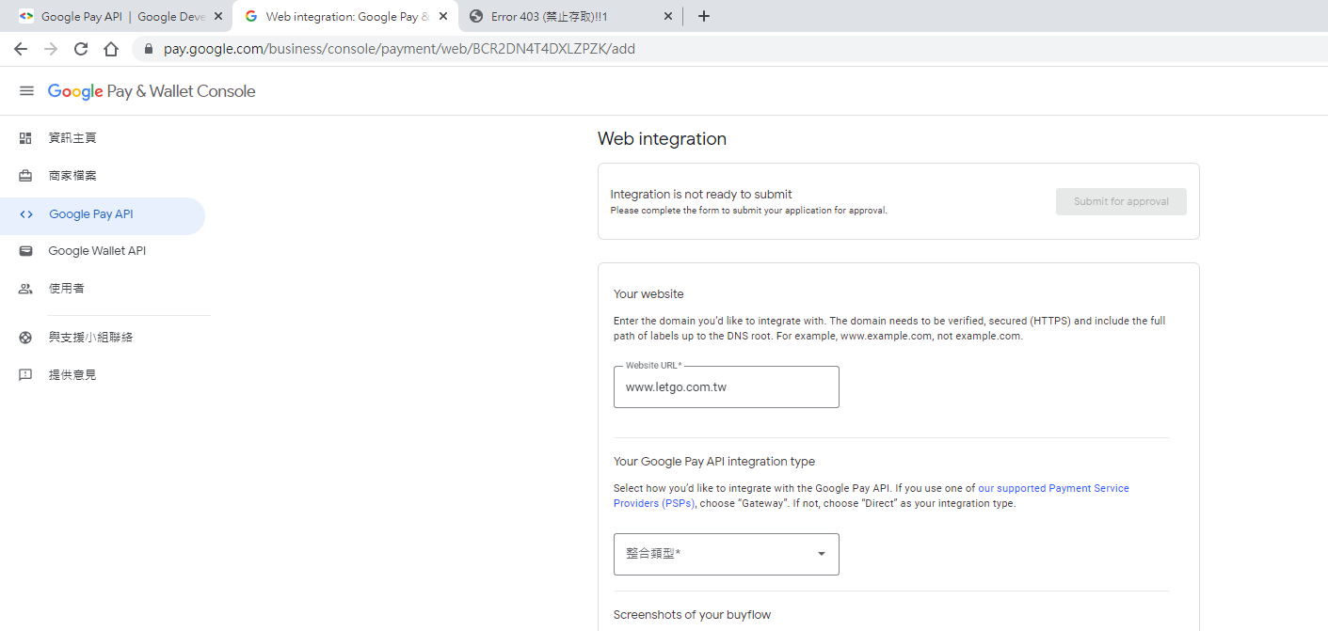Click the 與支援小組聯絡 support icon
Image resolution: width=1328 pixels, height=631 pixels.
click(26, 338)
